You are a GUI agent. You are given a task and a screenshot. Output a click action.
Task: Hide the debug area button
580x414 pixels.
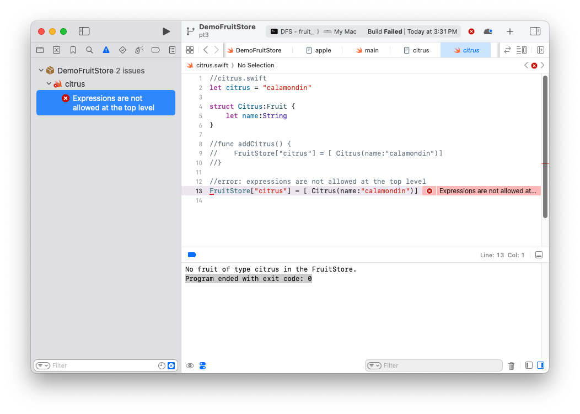[539, 255]
